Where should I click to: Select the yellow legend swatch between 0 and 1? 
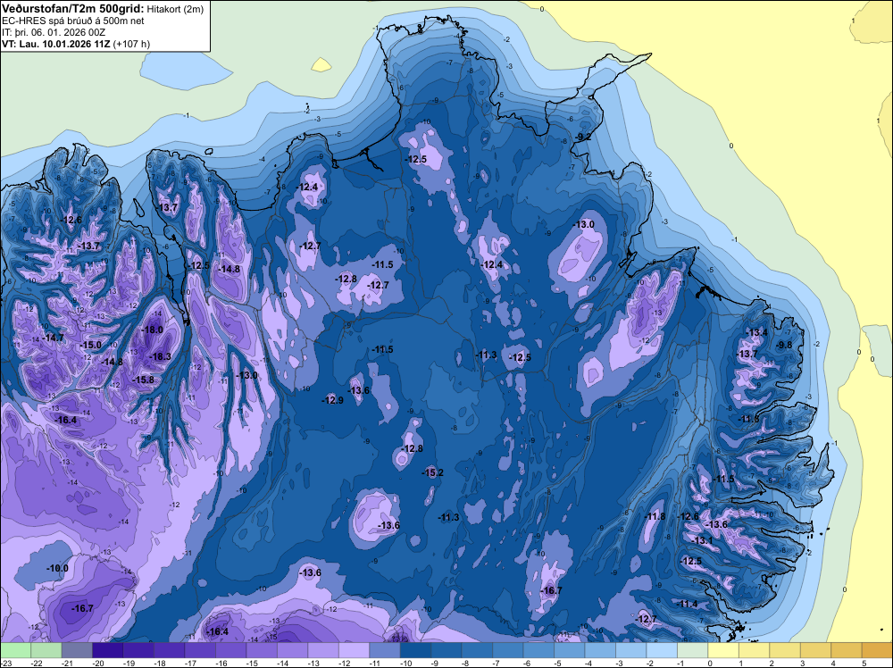click(x=722, y=650)
